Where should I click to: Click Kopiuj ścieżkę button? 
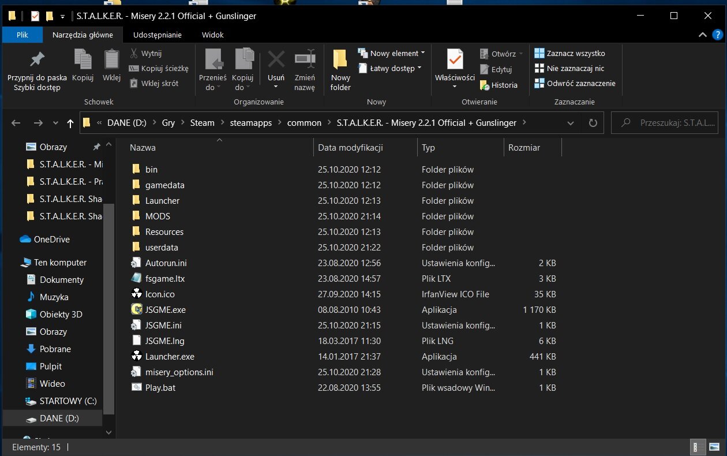pyautogui.click(x=159, y=68)
